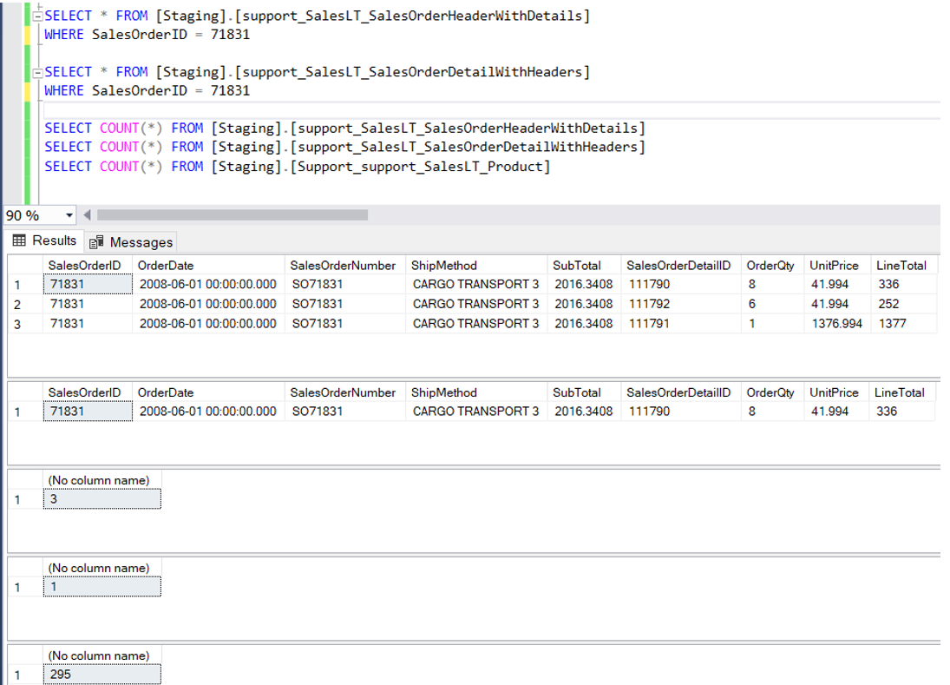Click the last grid's (No column name) header
The image size is (950, 685).
click(99, 655)
